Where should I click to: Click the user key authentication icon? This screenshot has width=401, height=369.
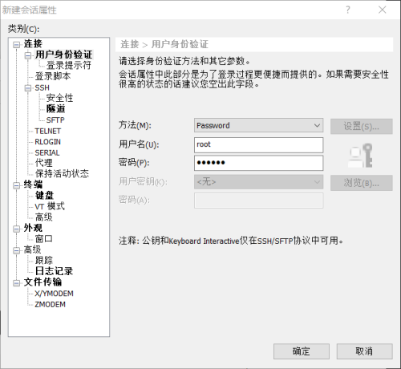(361, 156)
